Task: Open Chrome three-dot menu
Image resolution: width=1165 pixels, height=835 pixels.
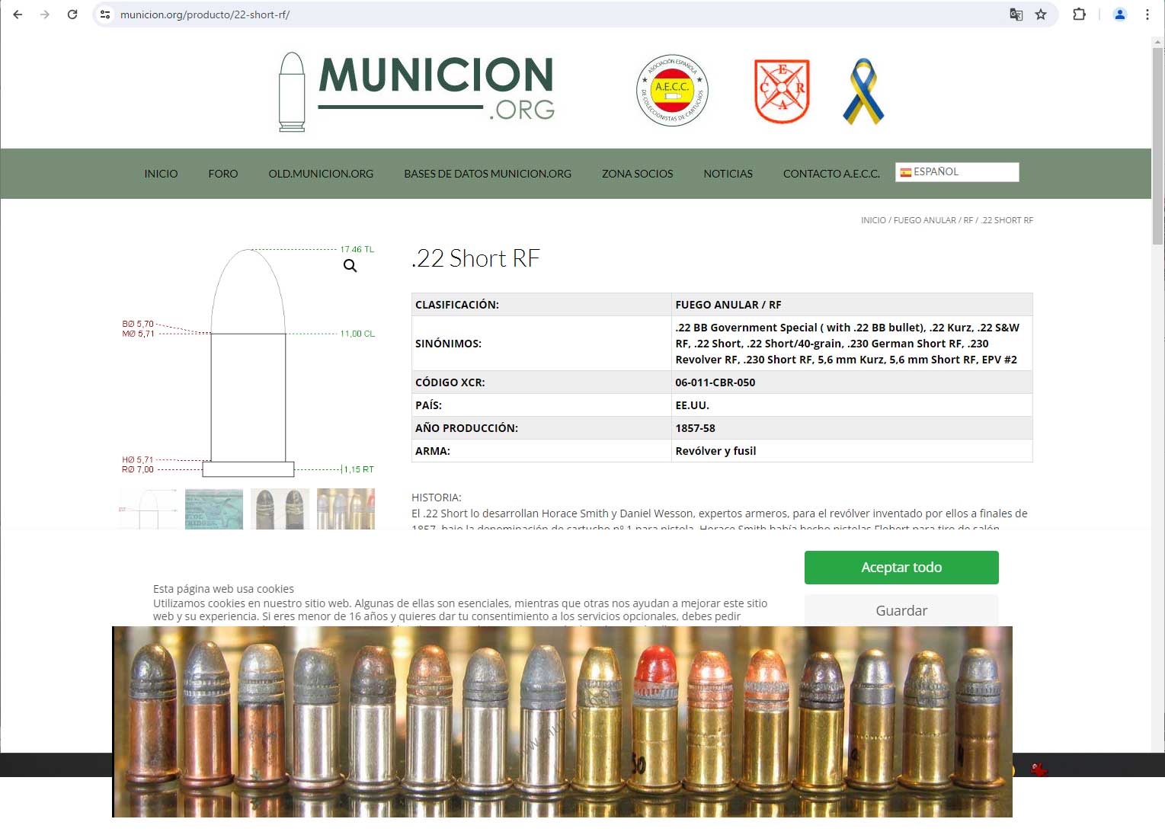Action: [1147, 14]
